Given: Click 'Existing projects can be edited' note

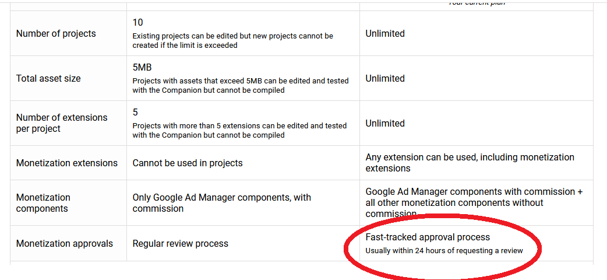Looking at the screenshot, I should pyautogui.click(x=232, y=41).
